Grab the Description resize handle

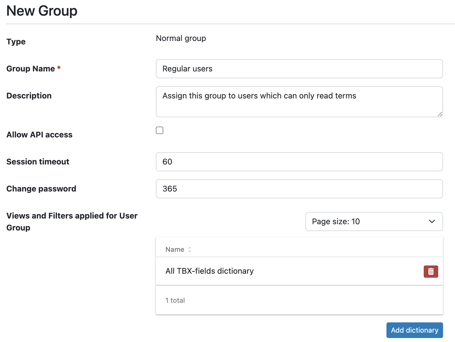(440, 114)
